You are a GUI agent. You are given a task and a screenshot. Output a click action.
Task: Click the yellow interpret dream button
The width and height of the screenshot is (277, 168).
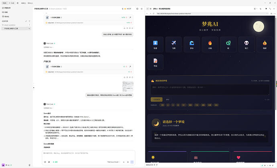[157, 99]
